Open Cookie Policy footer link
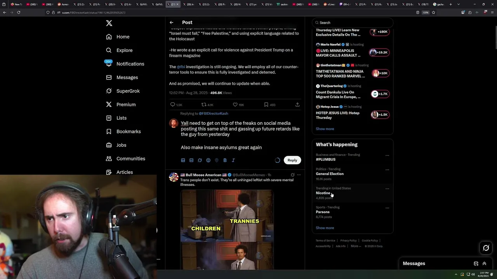Screen dimensions: 497x279 pyautogui.click(x=370, y=241)
